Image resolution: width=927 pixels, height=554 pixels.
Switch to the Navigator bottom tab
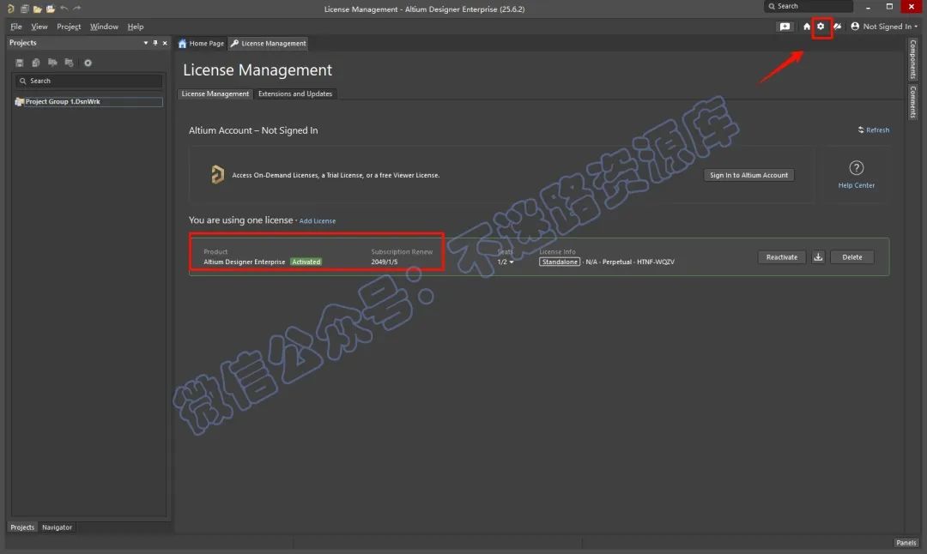click(57, 527)
